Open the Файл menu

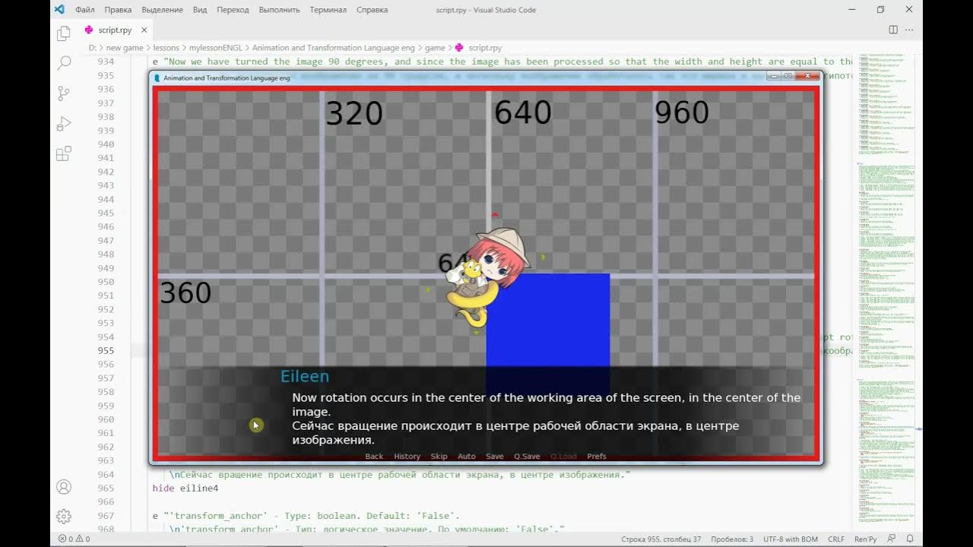click(85, 10)
